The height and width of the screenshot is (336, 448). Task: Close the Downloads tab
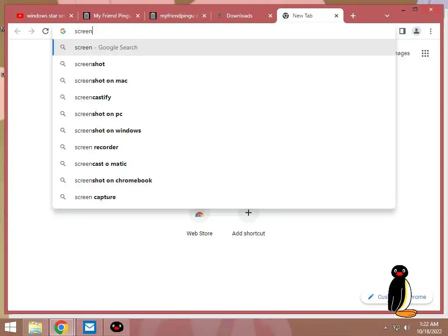coord(270,16)
